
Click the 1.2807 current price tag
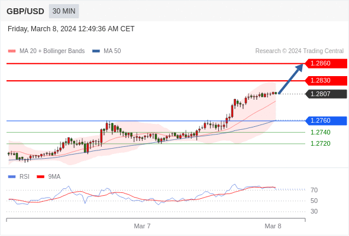(326, 94)
